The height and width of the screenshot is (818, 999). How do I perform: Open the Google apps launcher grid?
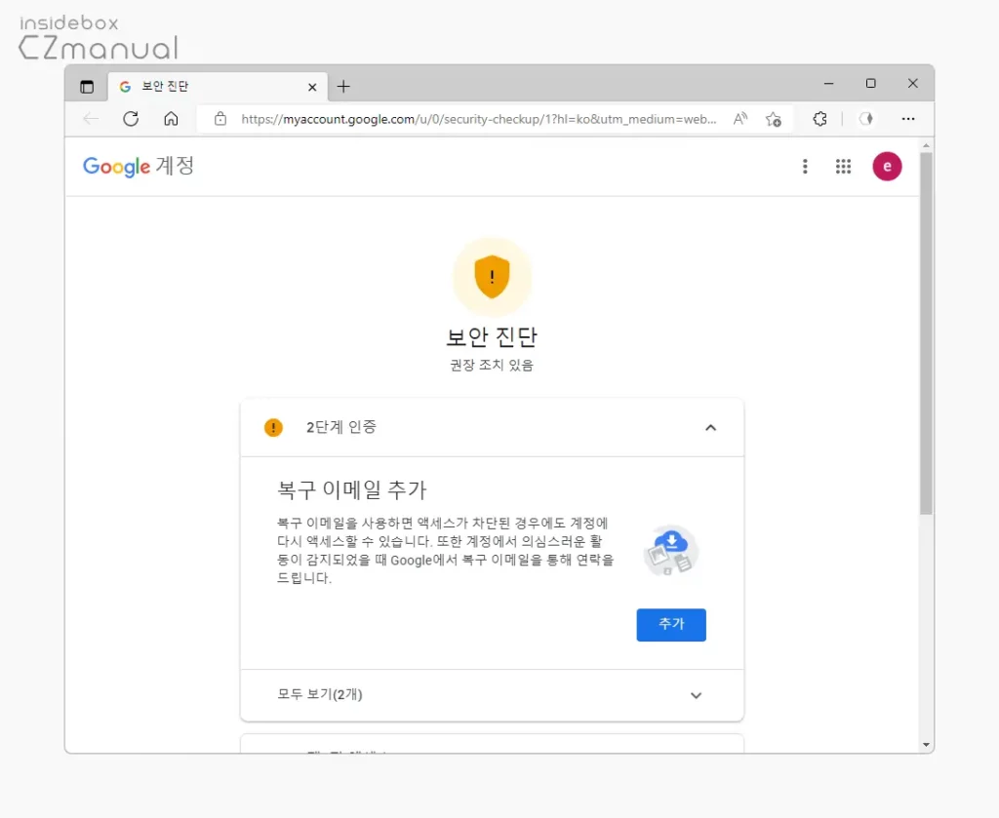(843, 167)
